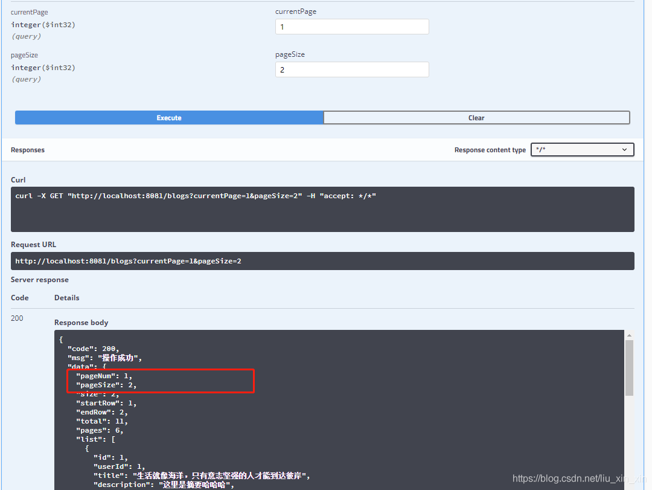The height and width of the screenshot is (490, 652).
Task: Click the currentPage parameter name on left
Action: pos(29,13)
